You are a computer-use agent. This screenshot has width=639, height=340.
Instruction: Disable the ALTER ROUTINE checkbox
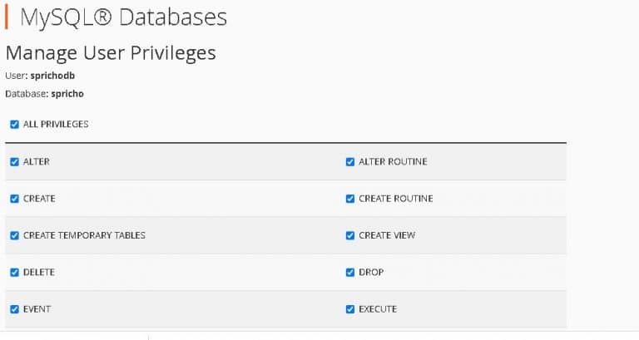click(350, 161)
